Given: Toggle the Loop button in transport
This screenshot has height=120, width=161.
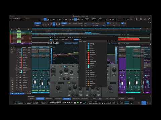Looking at the screenshot, I should coord(84,103).
